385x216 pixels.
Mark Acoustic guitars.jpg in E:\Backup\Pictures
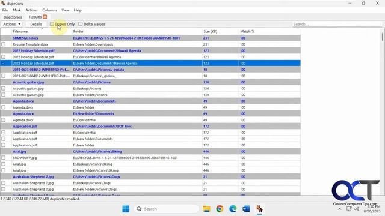click(x=3, y=88)
